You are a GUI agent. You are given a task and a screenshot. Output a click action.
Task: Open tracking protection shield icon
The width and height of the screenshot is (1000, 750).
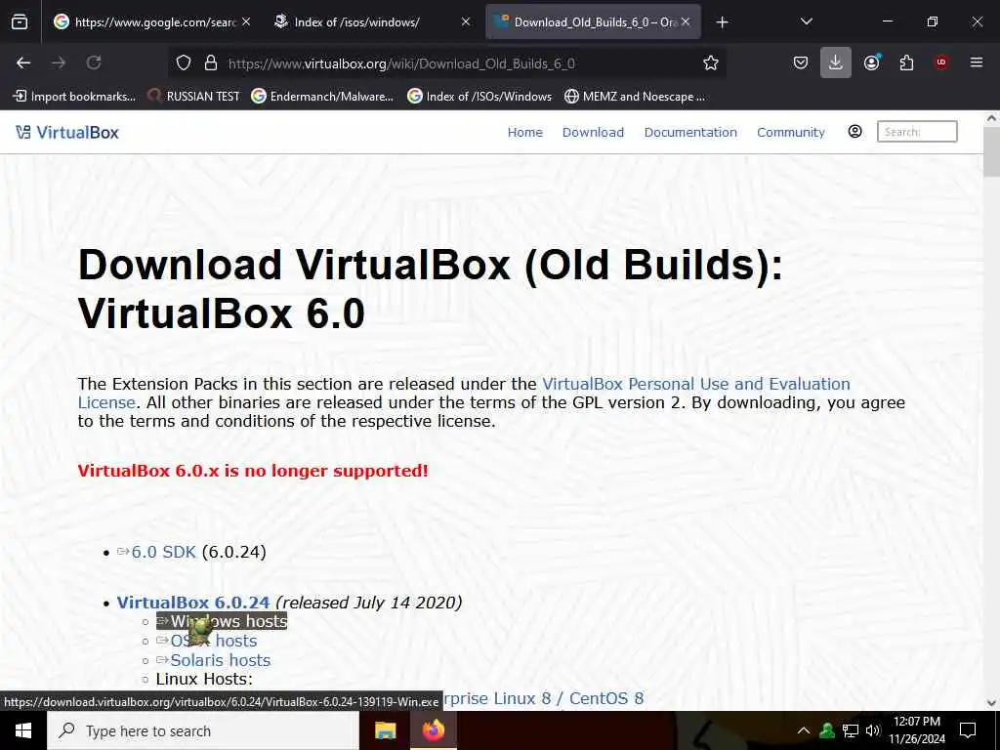(184, 62)
